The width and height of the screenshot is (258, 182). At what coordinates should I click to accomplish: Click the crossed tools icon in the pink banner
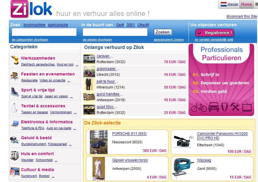click(x=235, y=107)
